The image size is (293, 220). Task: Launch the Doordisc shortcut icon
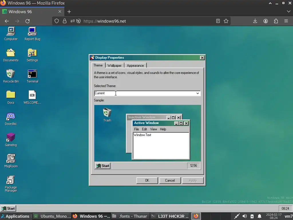click(x=11, y=119)
